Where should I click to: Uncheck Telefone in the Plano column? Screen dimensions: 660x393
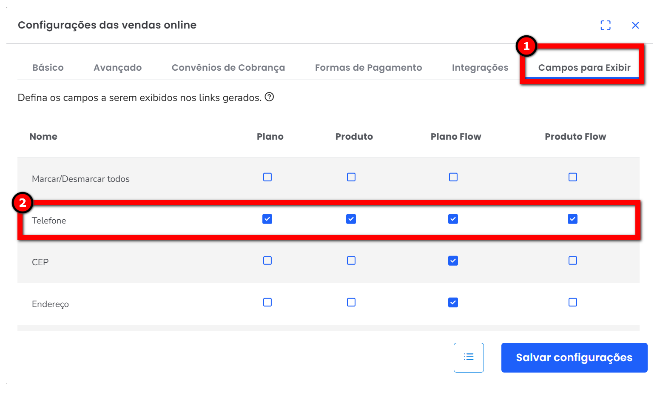267,219
